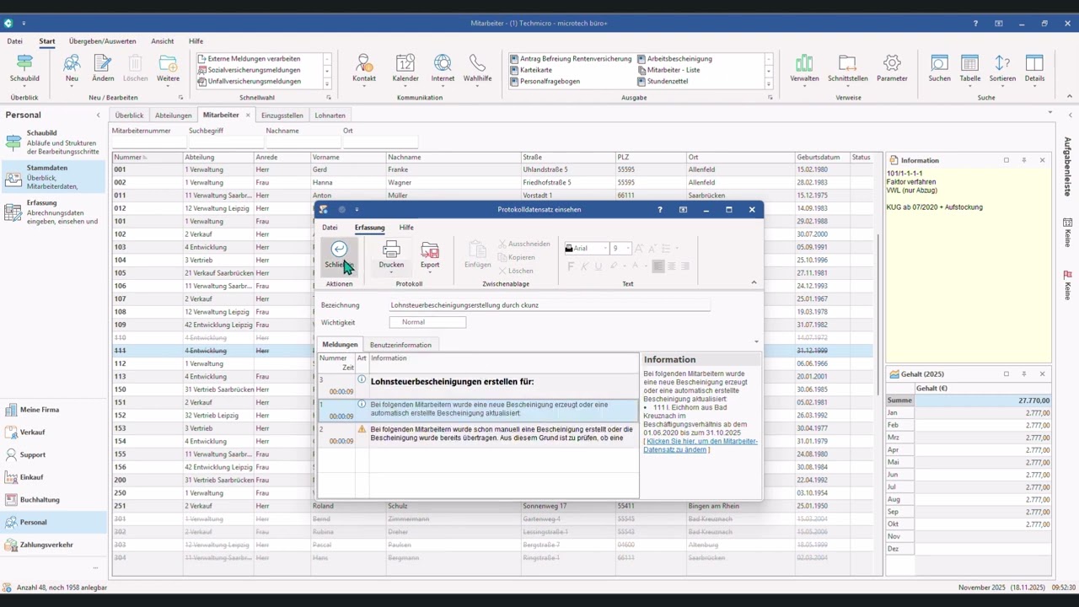Open the Wichtigkeit dropdown set to Normal
The width and height of the screenshot is (1079, 607).
tap(427, 322)
